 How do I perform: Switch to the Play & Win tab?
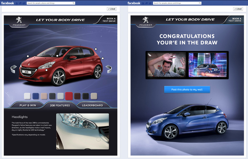pos(27,106)
